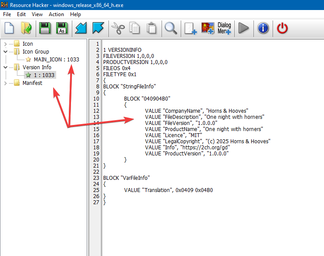Open the File menu
Viewport: 324px width, 256px height.
click(7, 14)
